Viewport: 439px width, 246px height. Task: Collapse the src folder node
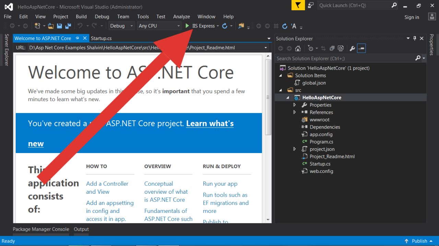[281, 90]
